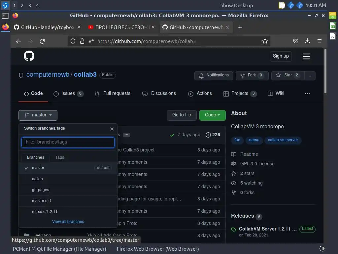Open the Projects tab

240,94
